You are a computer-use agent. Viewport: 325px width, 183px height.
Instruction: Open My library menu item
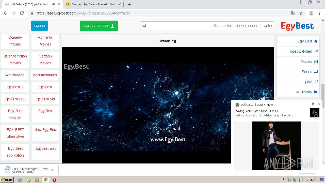[298, 92]
